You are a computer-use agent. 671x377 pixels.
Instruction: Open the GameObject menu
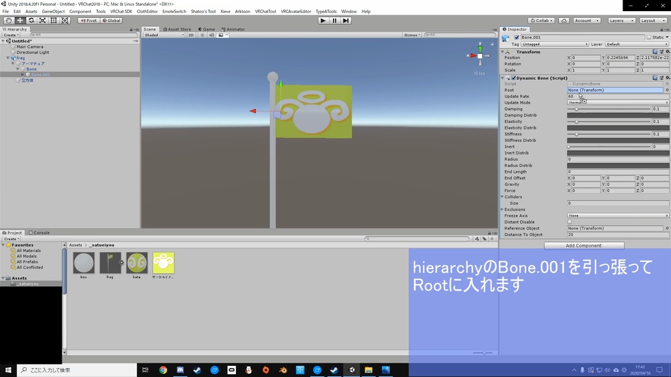point(52,11)
